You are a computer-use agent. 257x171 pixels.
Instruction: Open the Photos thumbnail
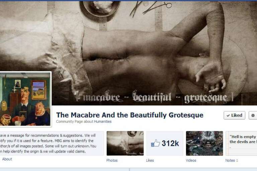125,143
